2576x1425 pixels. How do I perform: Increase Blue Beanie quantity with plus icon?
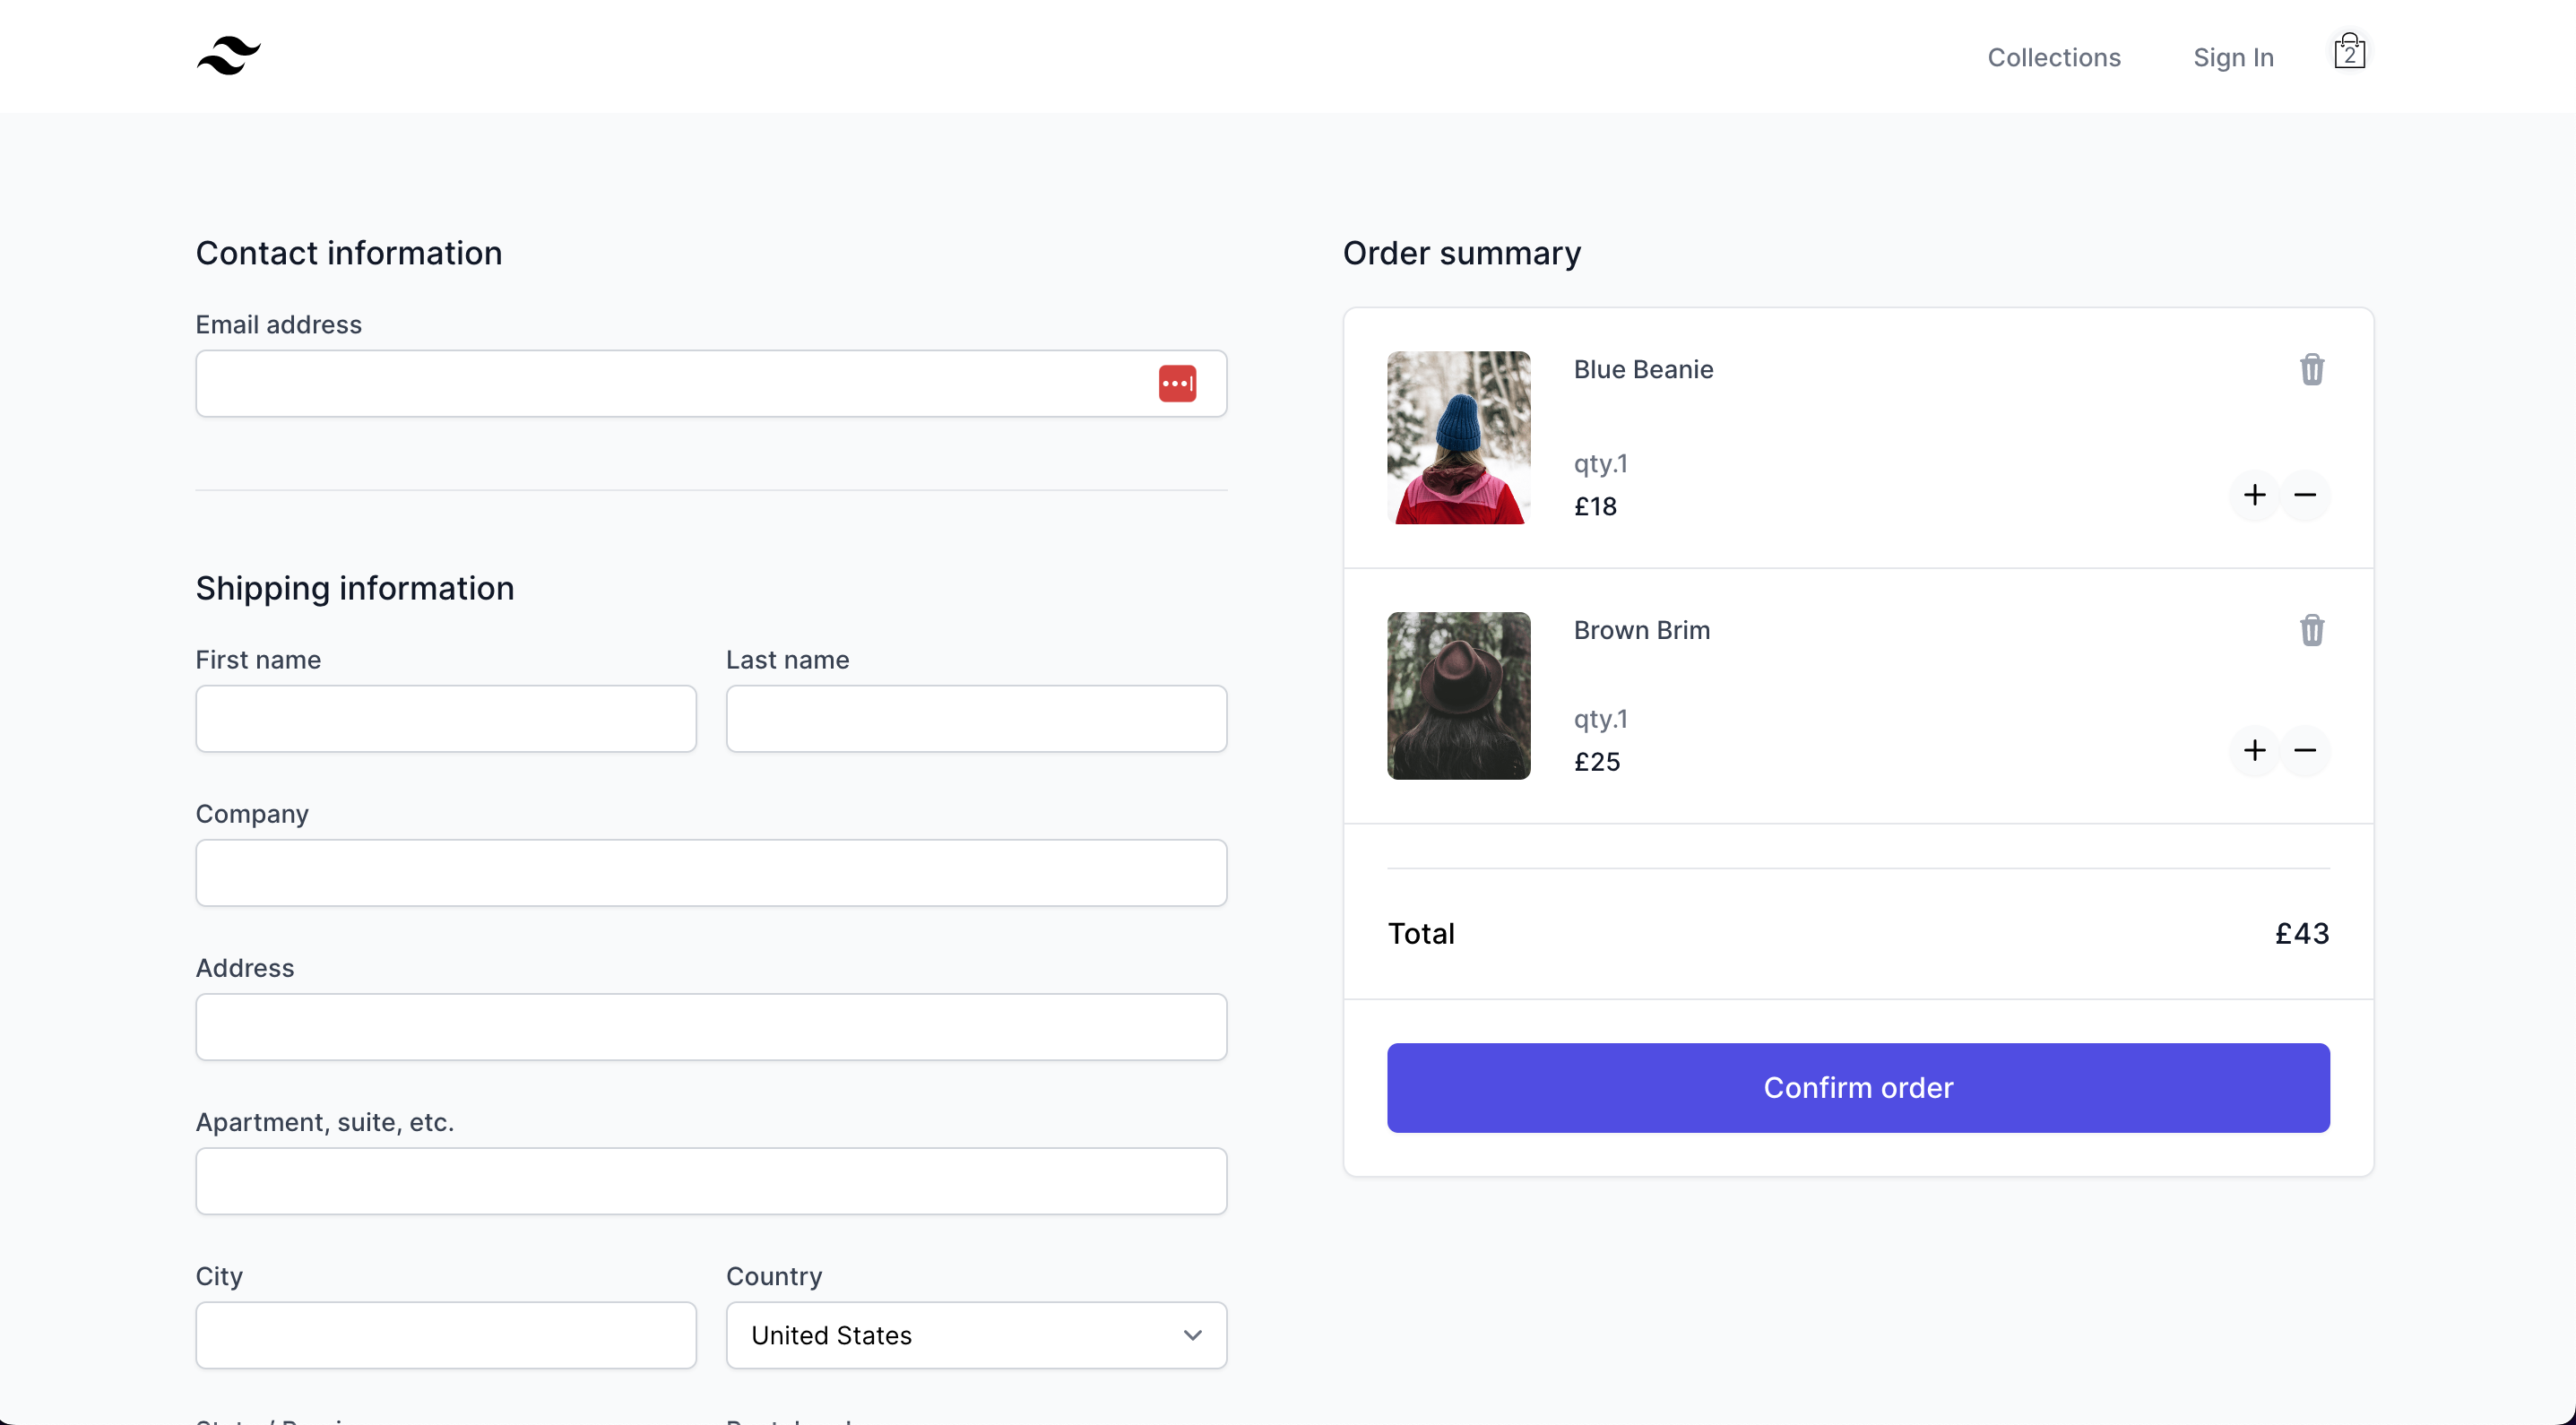tap(2254, 494)
